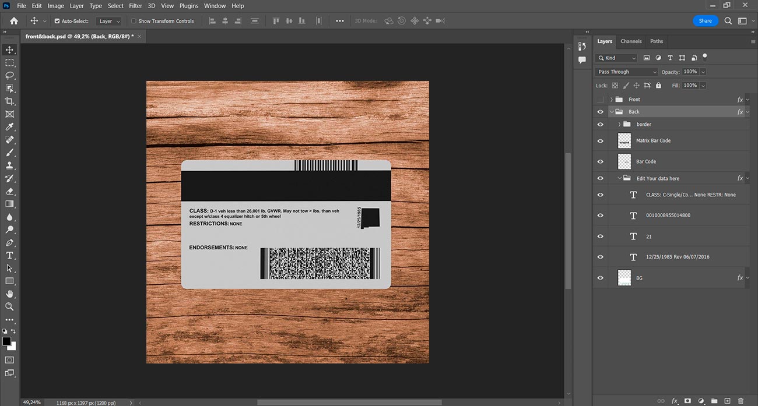Open the Filter menu
758x406 pixels.
(x=135, y=6)
